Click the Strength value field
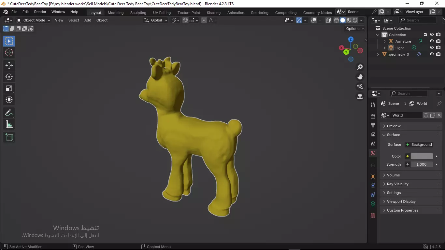 click(x=422, y=164)
